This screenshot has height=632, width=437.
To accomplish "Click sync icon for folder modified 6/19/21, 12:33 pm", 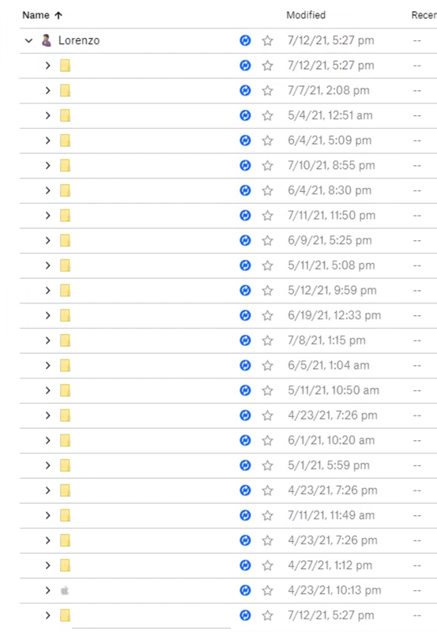I will (245, 315).
